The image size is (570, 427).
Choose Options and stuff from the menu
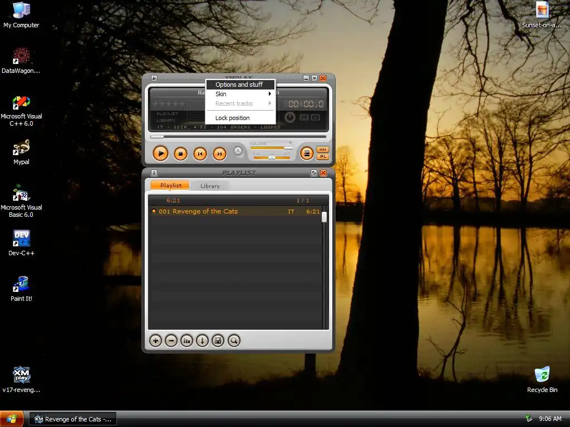pos(240,85)
